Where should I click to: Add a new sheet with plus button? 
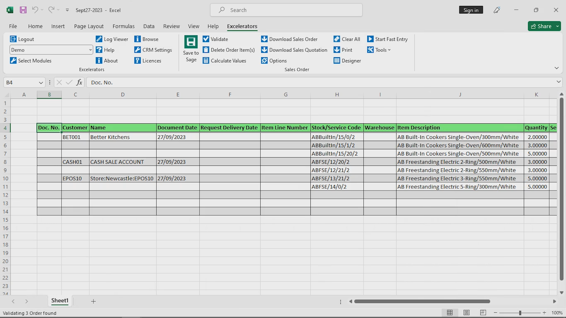(x=93, y=301)
